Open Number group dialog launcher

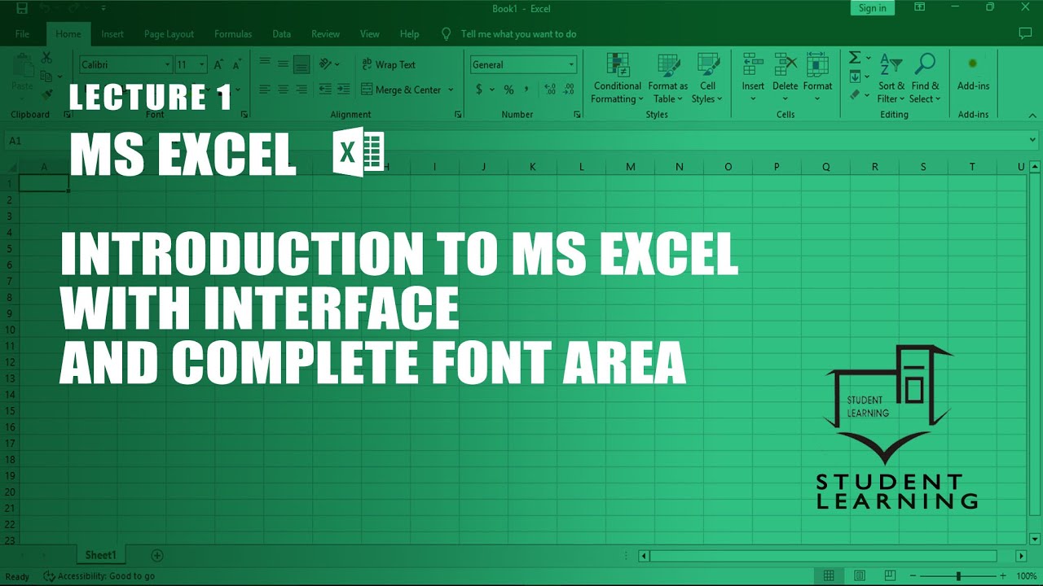[577, 115]
